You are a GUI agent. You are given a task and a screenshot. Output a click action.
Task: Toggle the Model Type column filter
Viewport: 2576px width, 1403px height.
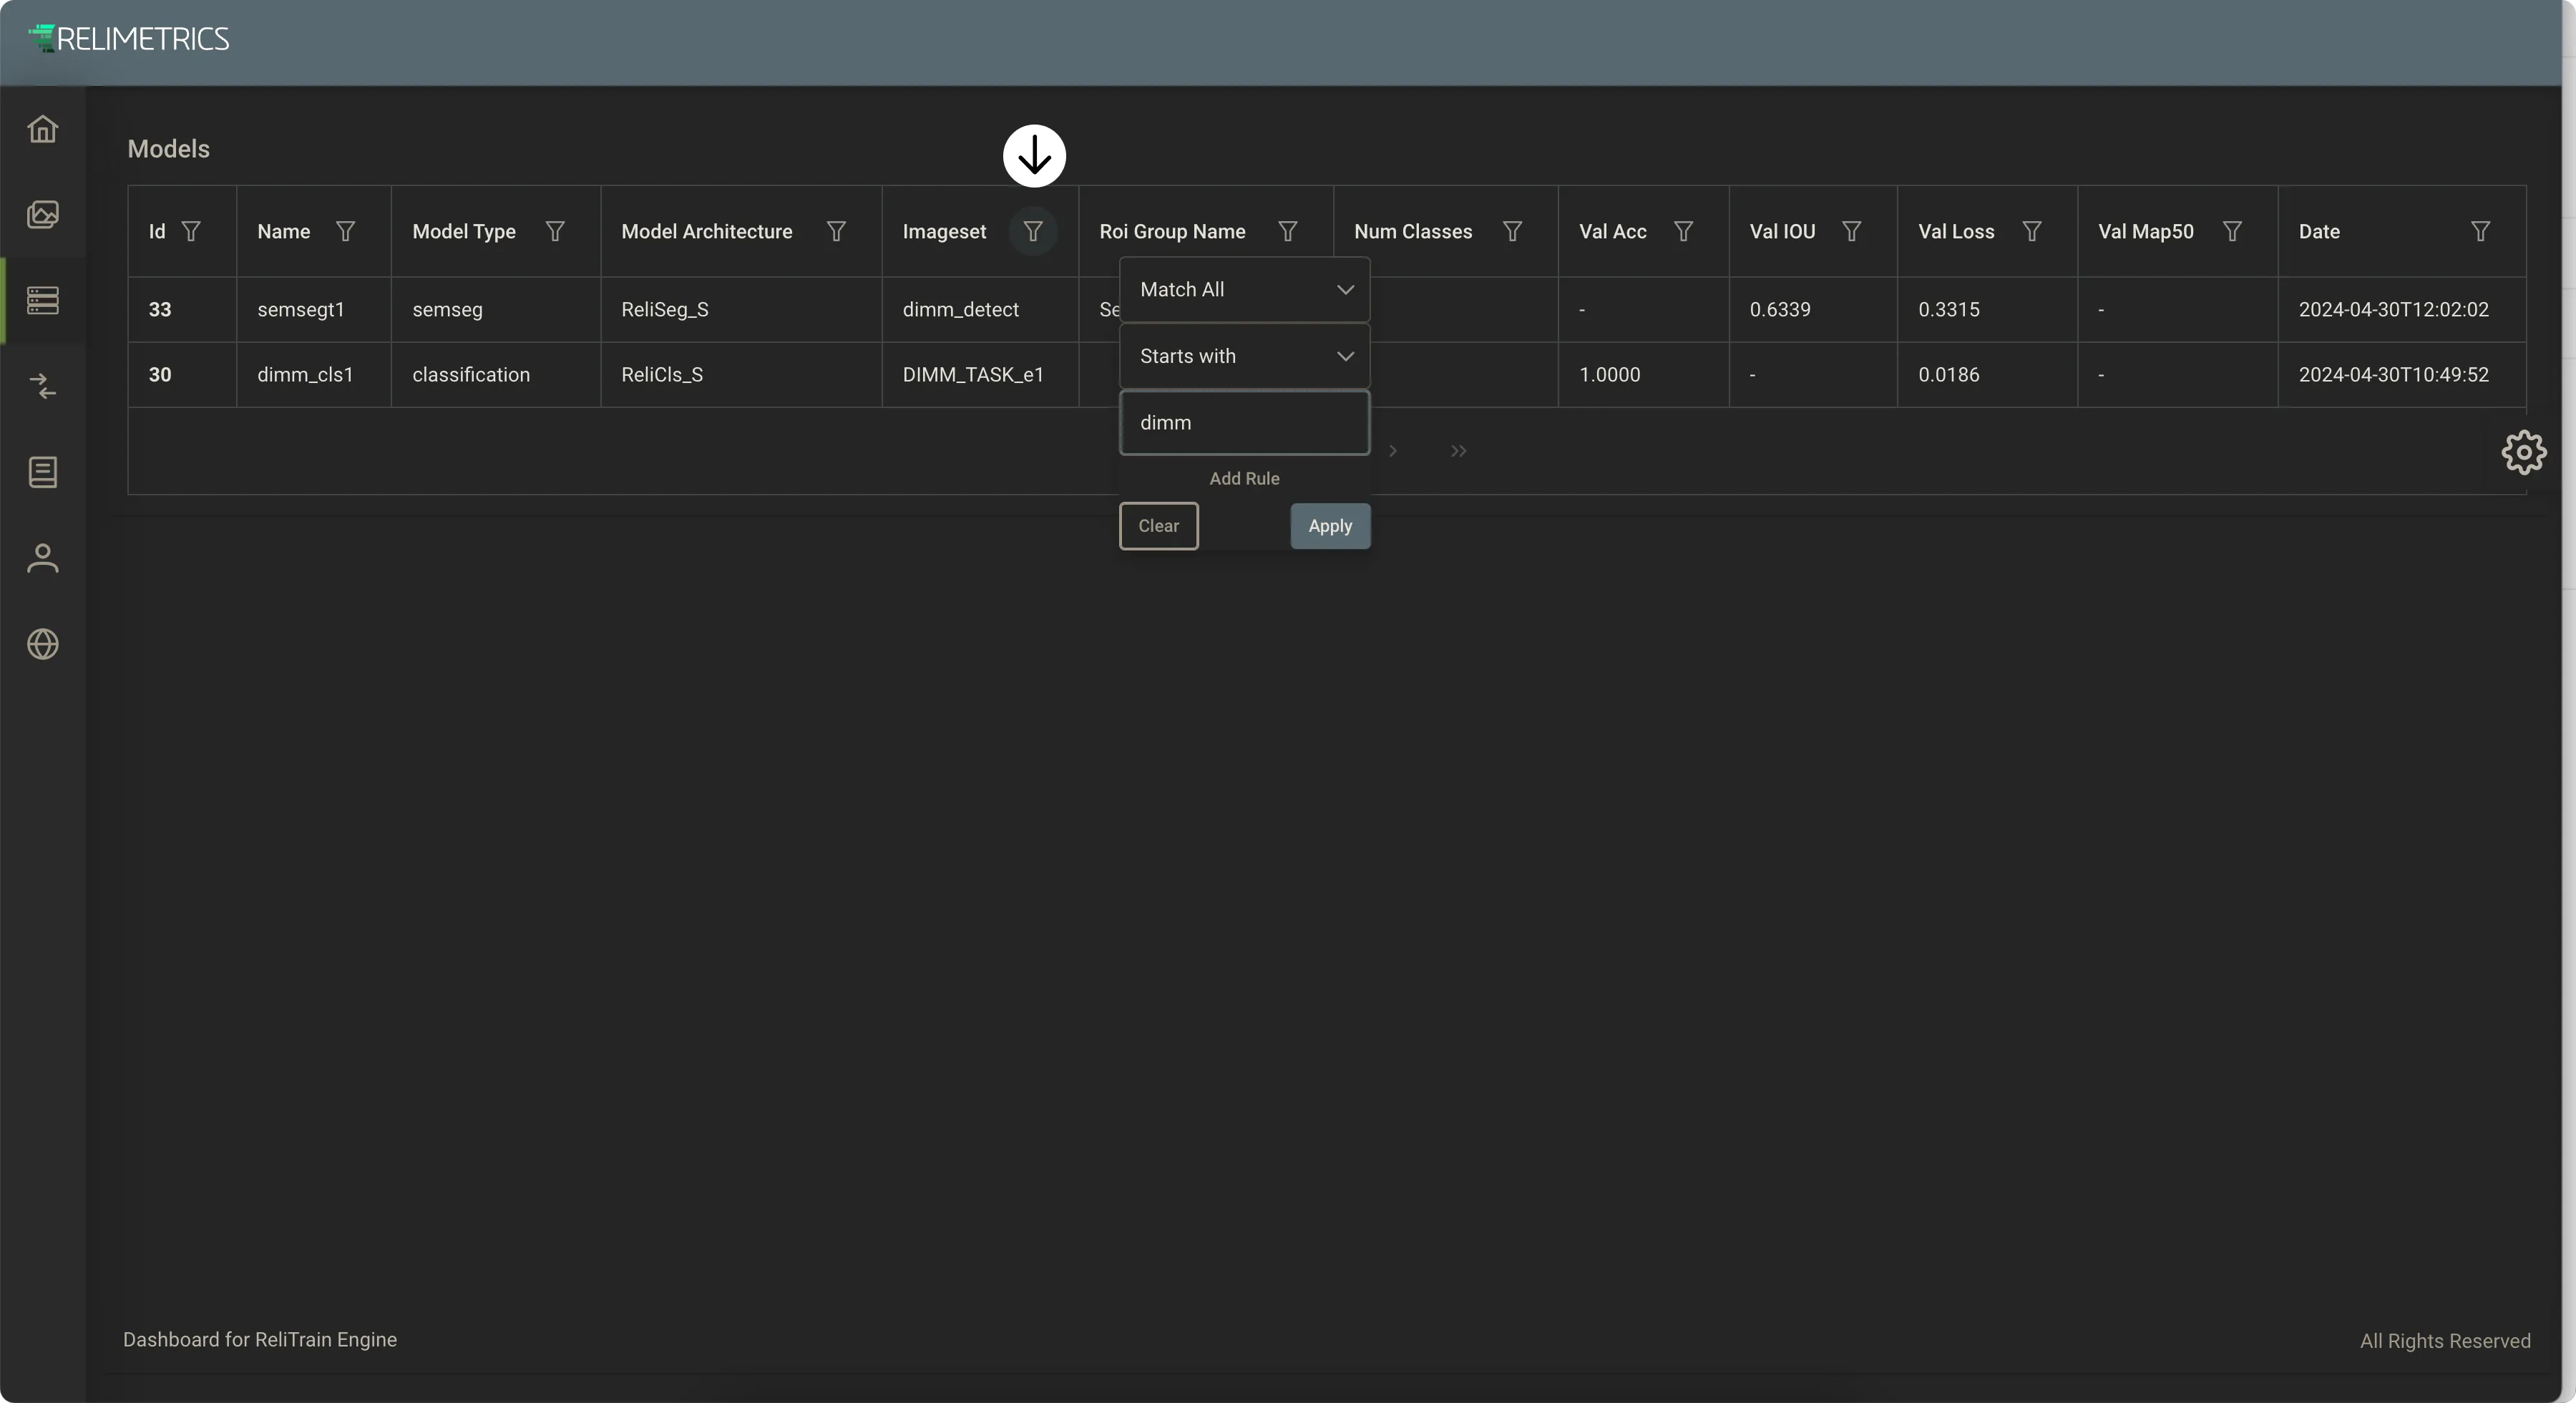tap(555, 231)
